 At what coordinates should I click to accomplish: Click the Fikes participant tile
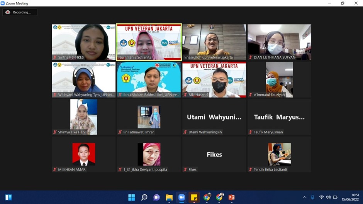pyautogui.click(x=214, y=154)
